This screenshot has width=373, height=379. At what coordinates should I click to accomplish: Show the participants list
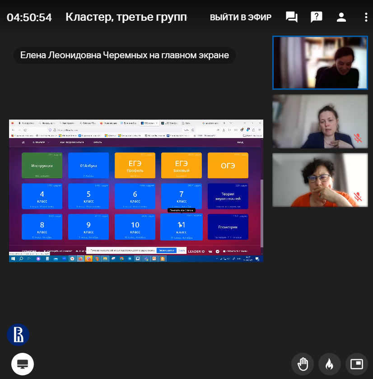tap(341, 18)
